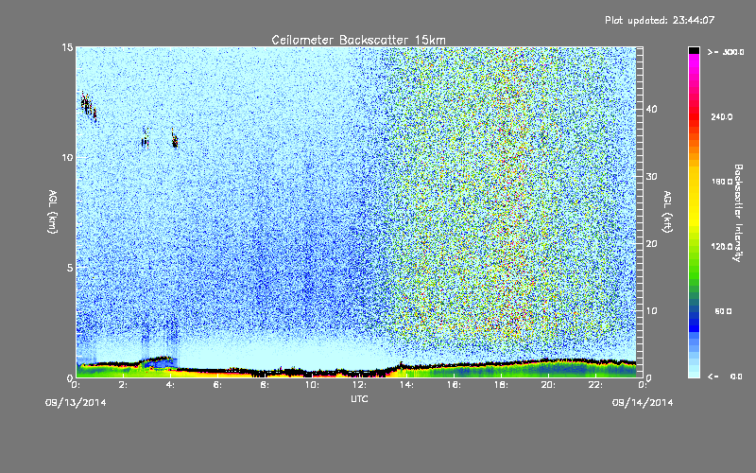Click the 10 km tick label on the left axis
This screenshot has height=473, width=756.
point(67,158)
